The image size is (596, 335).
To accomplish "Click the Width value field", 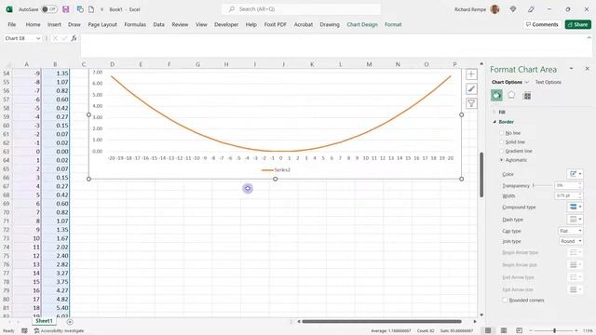I will 566,195.
